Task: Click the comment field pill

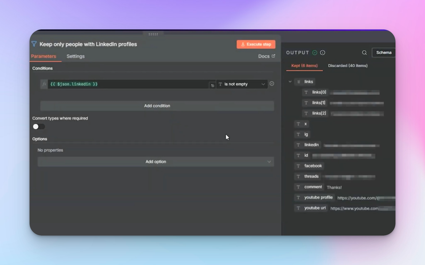Action: coord(309,187)
